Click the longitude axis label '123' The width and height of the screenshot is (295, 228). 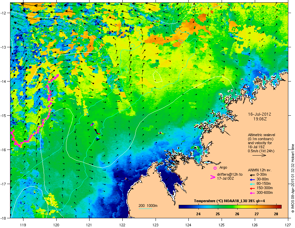[156, 225]
